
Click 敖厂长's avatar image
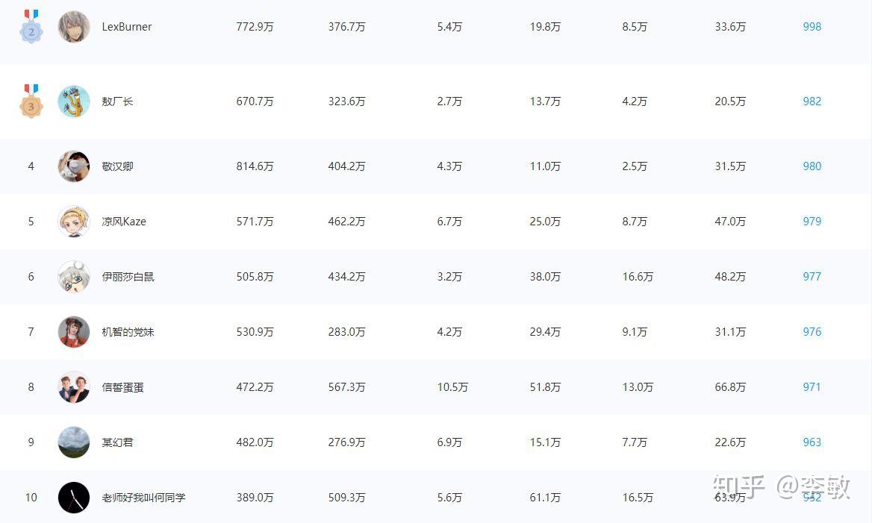point(74,101)
